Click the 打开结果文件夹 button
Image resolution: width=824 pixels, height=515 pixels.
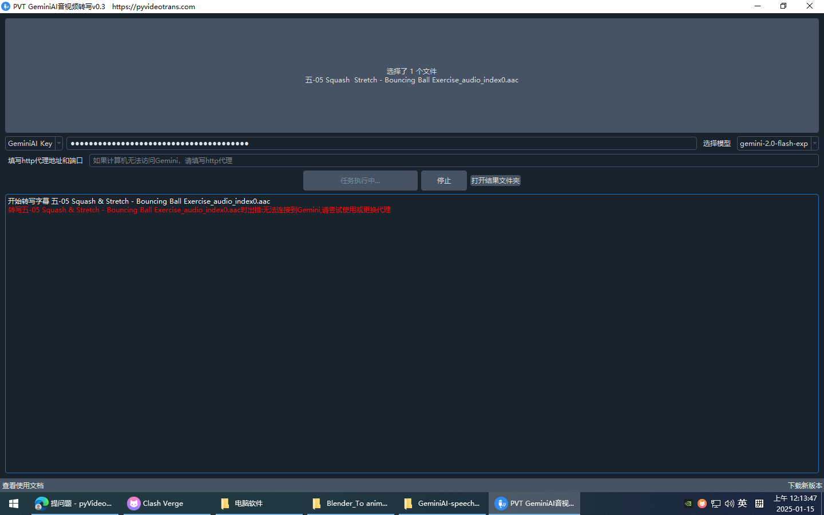(x=496, y=181)
